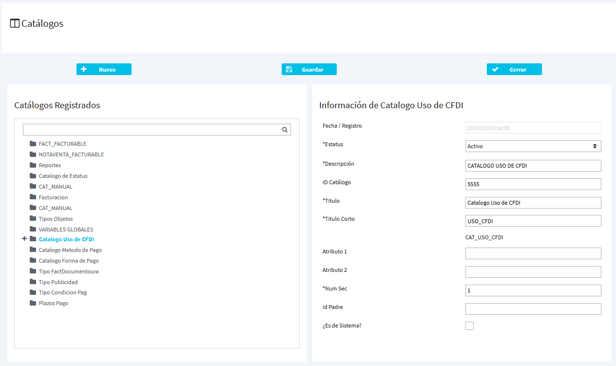
Task: Click the search magnifier icon in catalog list
Action: click(x=285, y=130)
